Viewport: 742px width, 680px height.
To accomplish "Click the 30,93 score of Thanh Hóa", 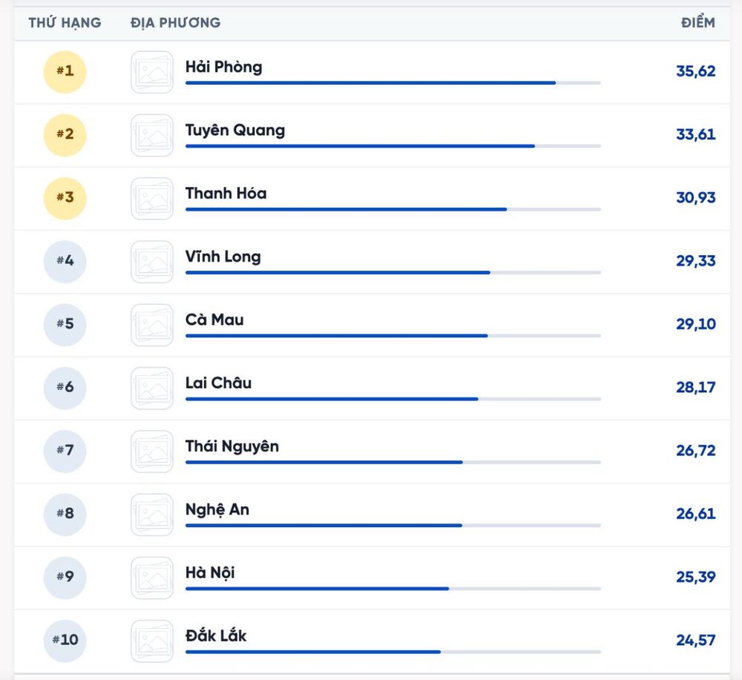I will click(696, 198).
